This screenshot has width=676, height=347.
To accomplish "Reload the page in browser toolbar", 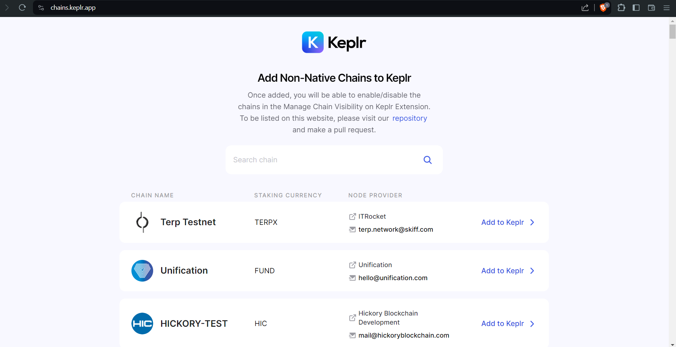I will (x=22, y=8).
